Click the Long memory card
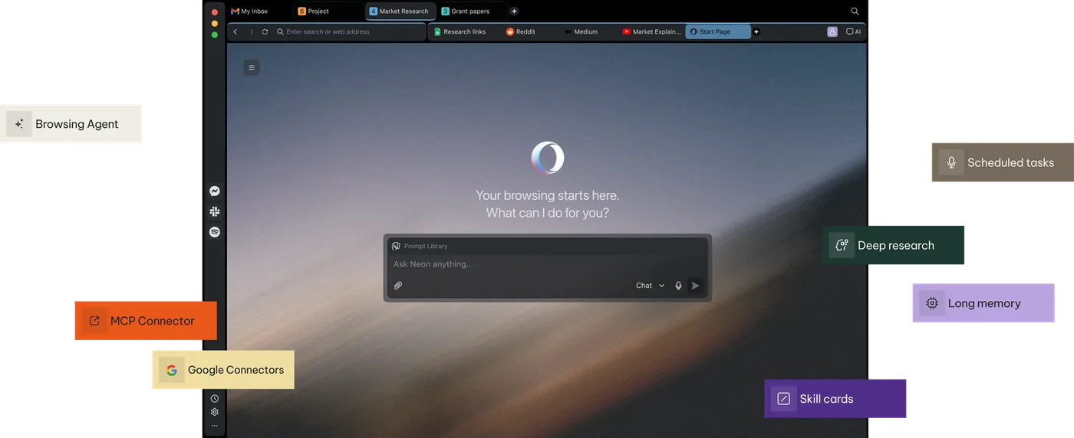Viewport: 1074px width, 438px height. point(983,303)
